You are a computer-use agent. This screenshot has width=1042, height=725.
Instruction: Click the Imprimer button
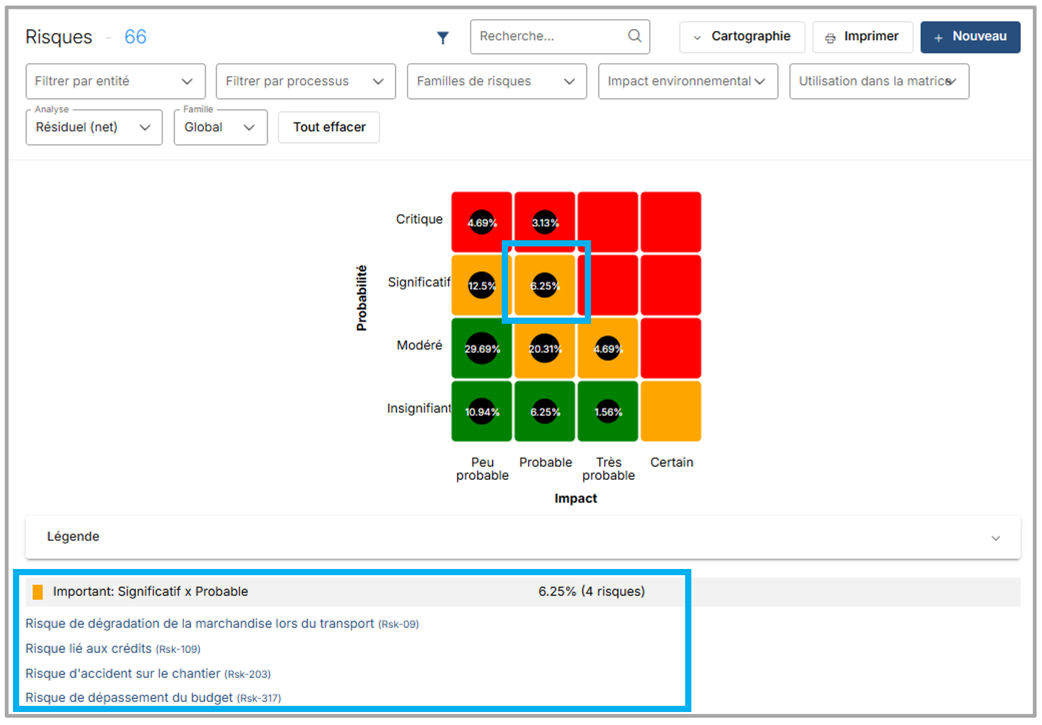point(862,37)
